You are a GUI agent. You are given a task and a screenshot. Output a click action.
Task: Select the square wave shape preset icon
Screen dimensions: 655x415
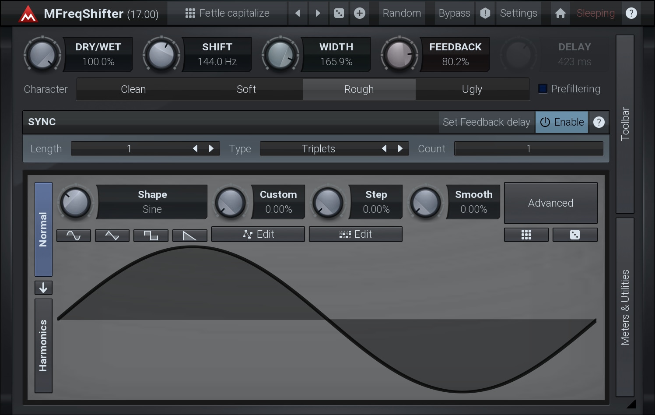pos(151,236)
